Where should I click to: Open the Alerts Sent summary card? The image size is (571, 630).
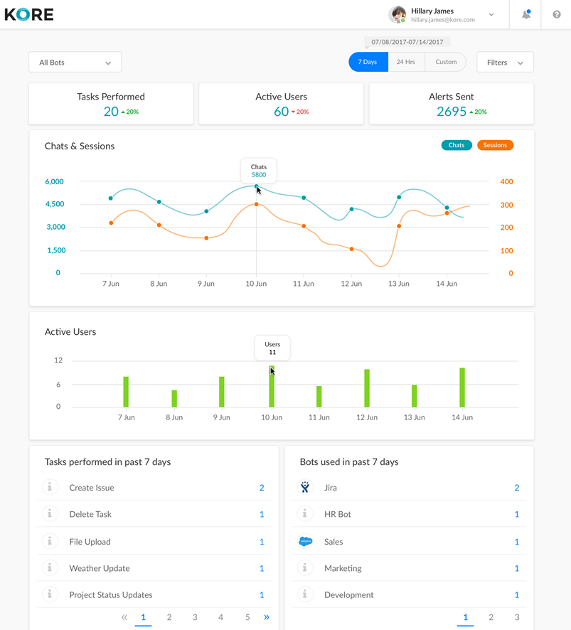pyautogui.click(x=452, y=104)
